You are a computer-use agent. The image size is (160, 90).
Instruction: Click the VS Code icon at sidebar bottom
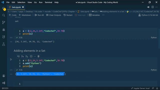click(4, 83)
